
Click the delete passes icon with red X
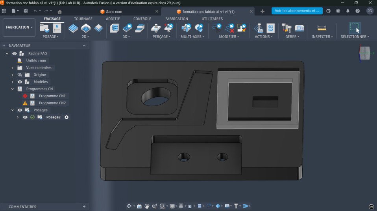point(229,28)
